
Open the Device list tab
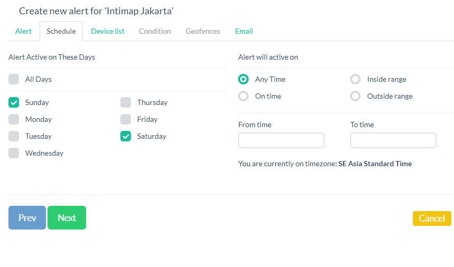click(x=108, y=31)
